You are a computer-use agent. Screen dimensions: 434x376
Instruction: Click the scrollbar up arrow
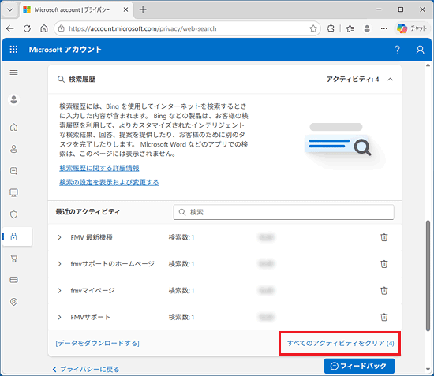coord(428,65)
